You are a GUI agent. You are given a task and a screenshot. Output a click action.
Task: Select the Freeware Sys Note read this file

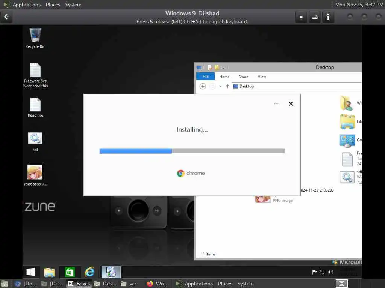click(x=35, y=75)
